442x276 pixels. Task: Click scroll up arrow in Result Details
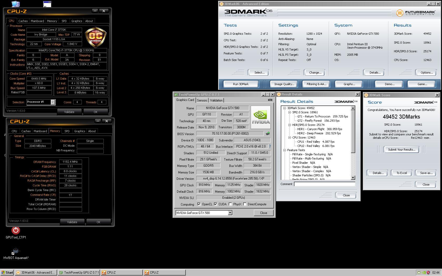coord(353,108)
